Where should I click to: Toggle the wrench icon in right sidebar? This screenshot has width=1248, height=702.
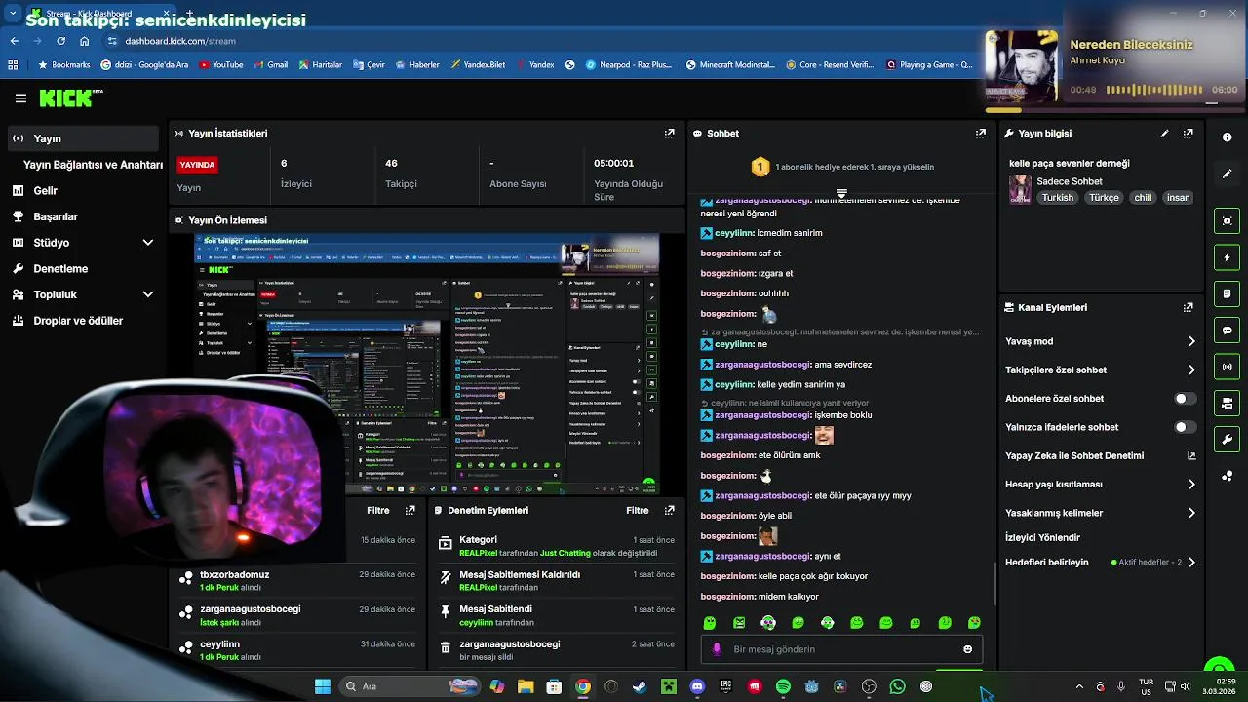(x=1227, y=440)
